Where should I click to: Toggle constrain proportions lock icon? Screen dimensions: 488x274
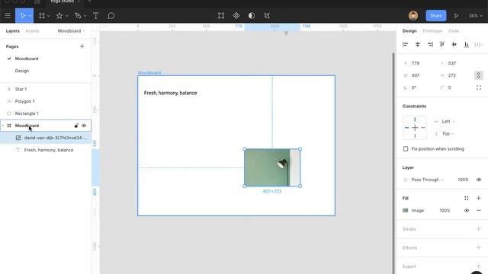(x=478, y=75)
